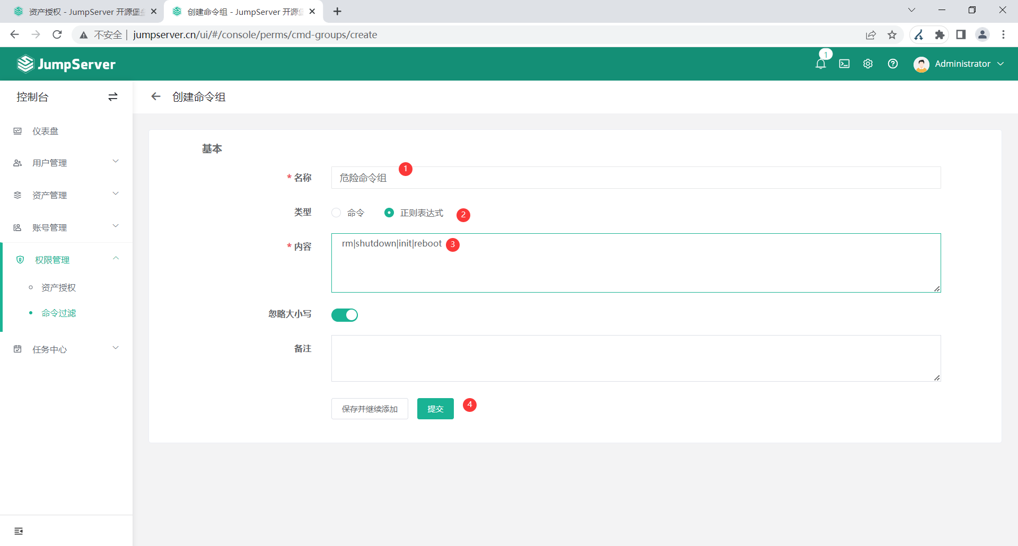Toggle the browser side panel icon
The width and height of the screenshot is (1018, 546).
point(961,35)
